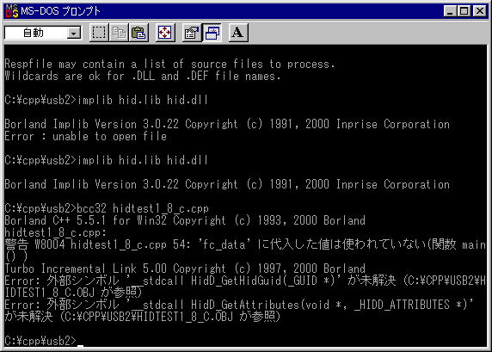The height and width of the screenshot is (352, 492).
Task: Expand the font size dropdown arrow
Action: [74, 33]
